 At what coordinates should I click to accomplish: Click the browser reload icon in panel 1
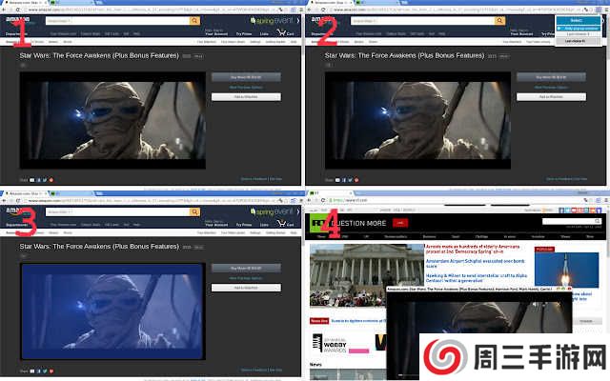click(18, 10)
